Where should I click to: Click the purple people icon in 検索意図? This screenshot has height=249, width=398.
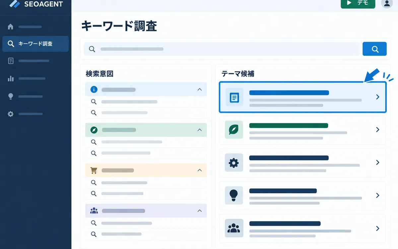(94, 210)
